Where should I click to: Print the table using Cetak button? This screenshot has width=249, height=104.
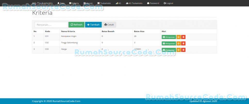(109, 25)
